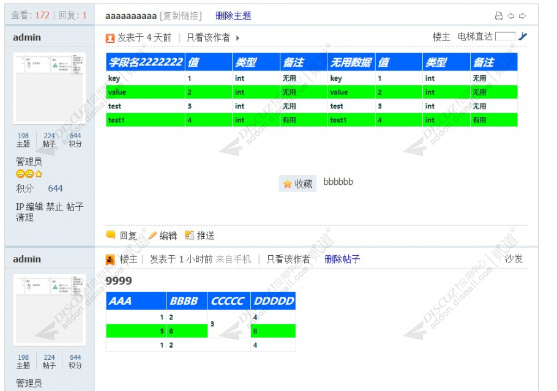Screen dimensions: 557x391
Task: Click table header 无用数据
Action: click(351, 62)
